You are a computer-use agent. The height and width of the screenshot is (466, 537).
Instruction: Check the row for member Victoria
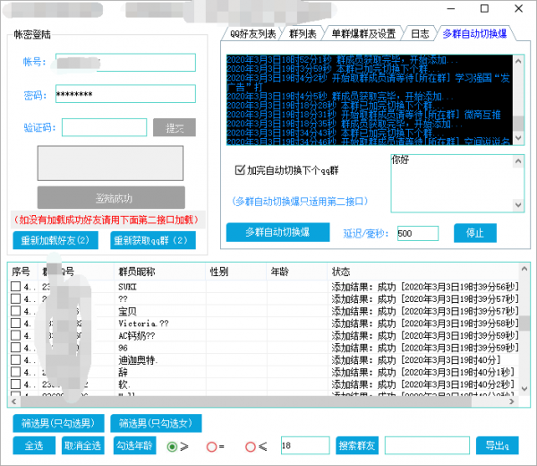[15, 323]
